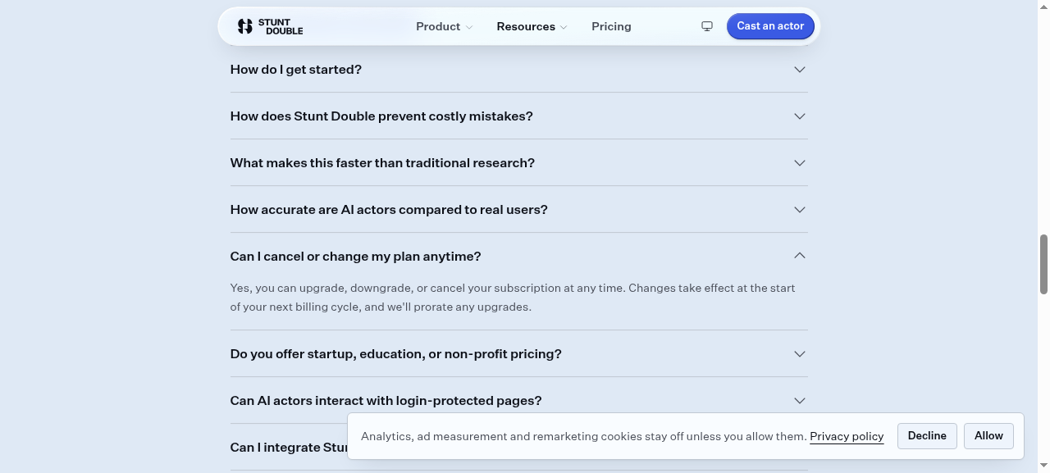
Task: Click the How do I get started question text
Action: pyautogui.click(x=296, y=70)
